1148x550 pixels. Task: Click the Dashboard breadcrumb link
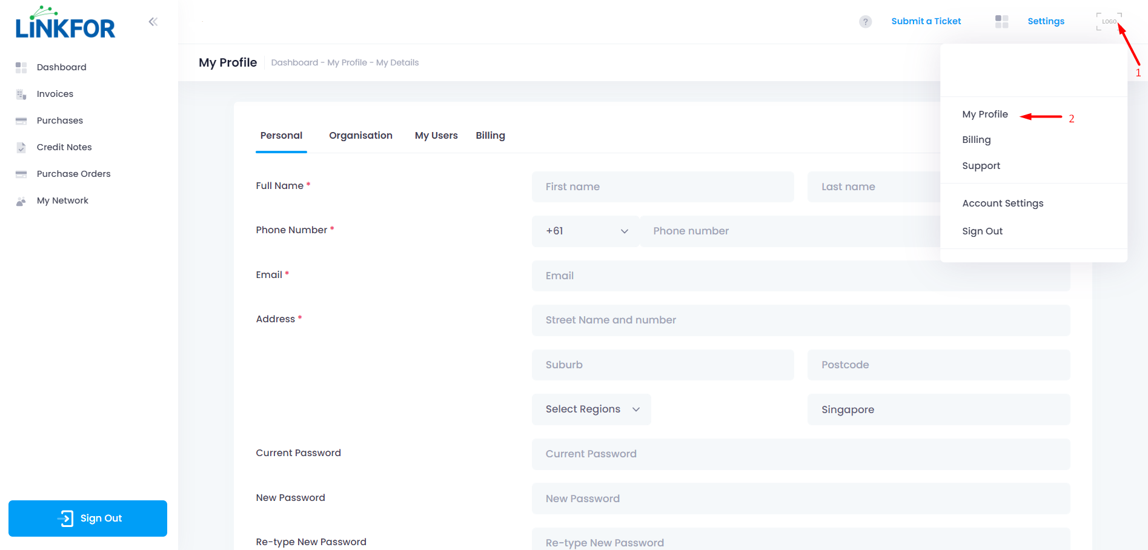pyautogui.click(x=294, y=62)
